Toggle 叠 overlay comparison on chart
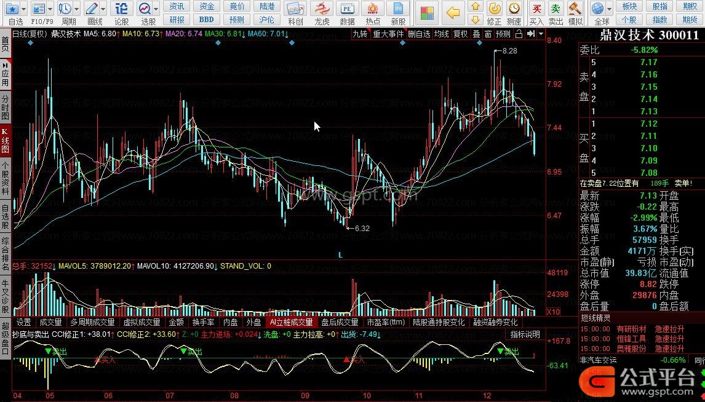 (476, 34)
